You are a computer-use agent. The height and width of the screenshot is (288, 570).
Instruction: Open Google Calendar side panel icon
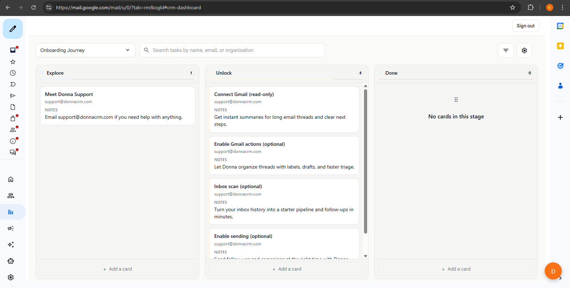point(560,26)
